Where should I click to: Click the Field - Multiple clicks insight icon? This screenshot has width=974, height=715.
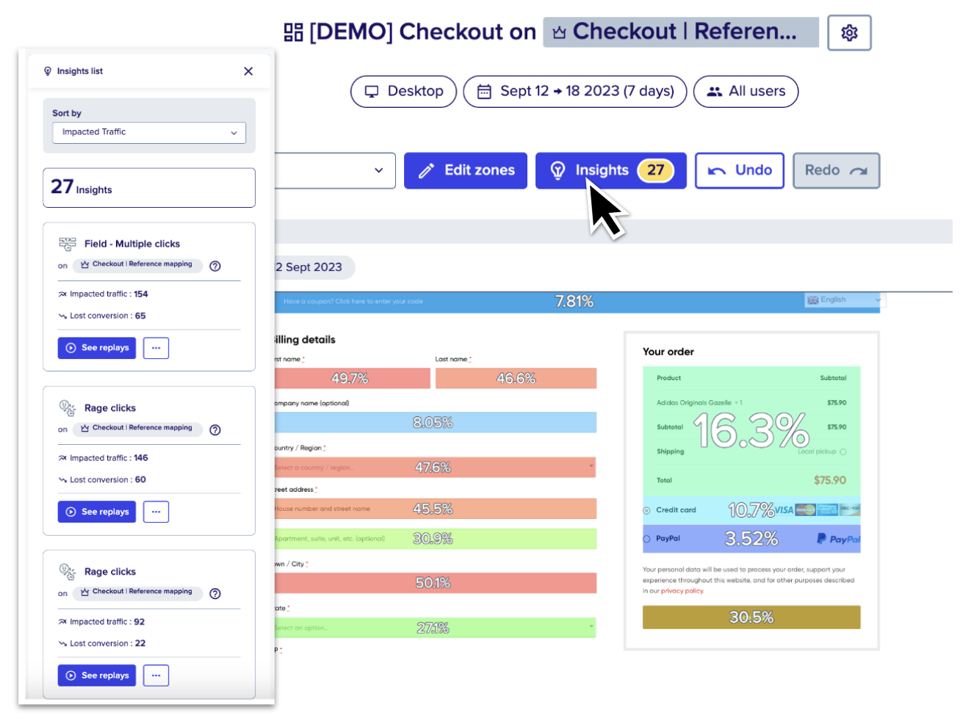68,244
